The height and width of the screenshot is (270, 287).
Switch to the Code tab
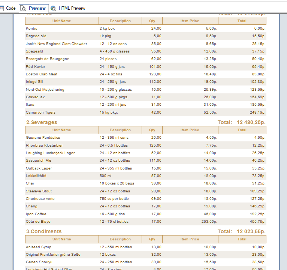click(8, 8)
